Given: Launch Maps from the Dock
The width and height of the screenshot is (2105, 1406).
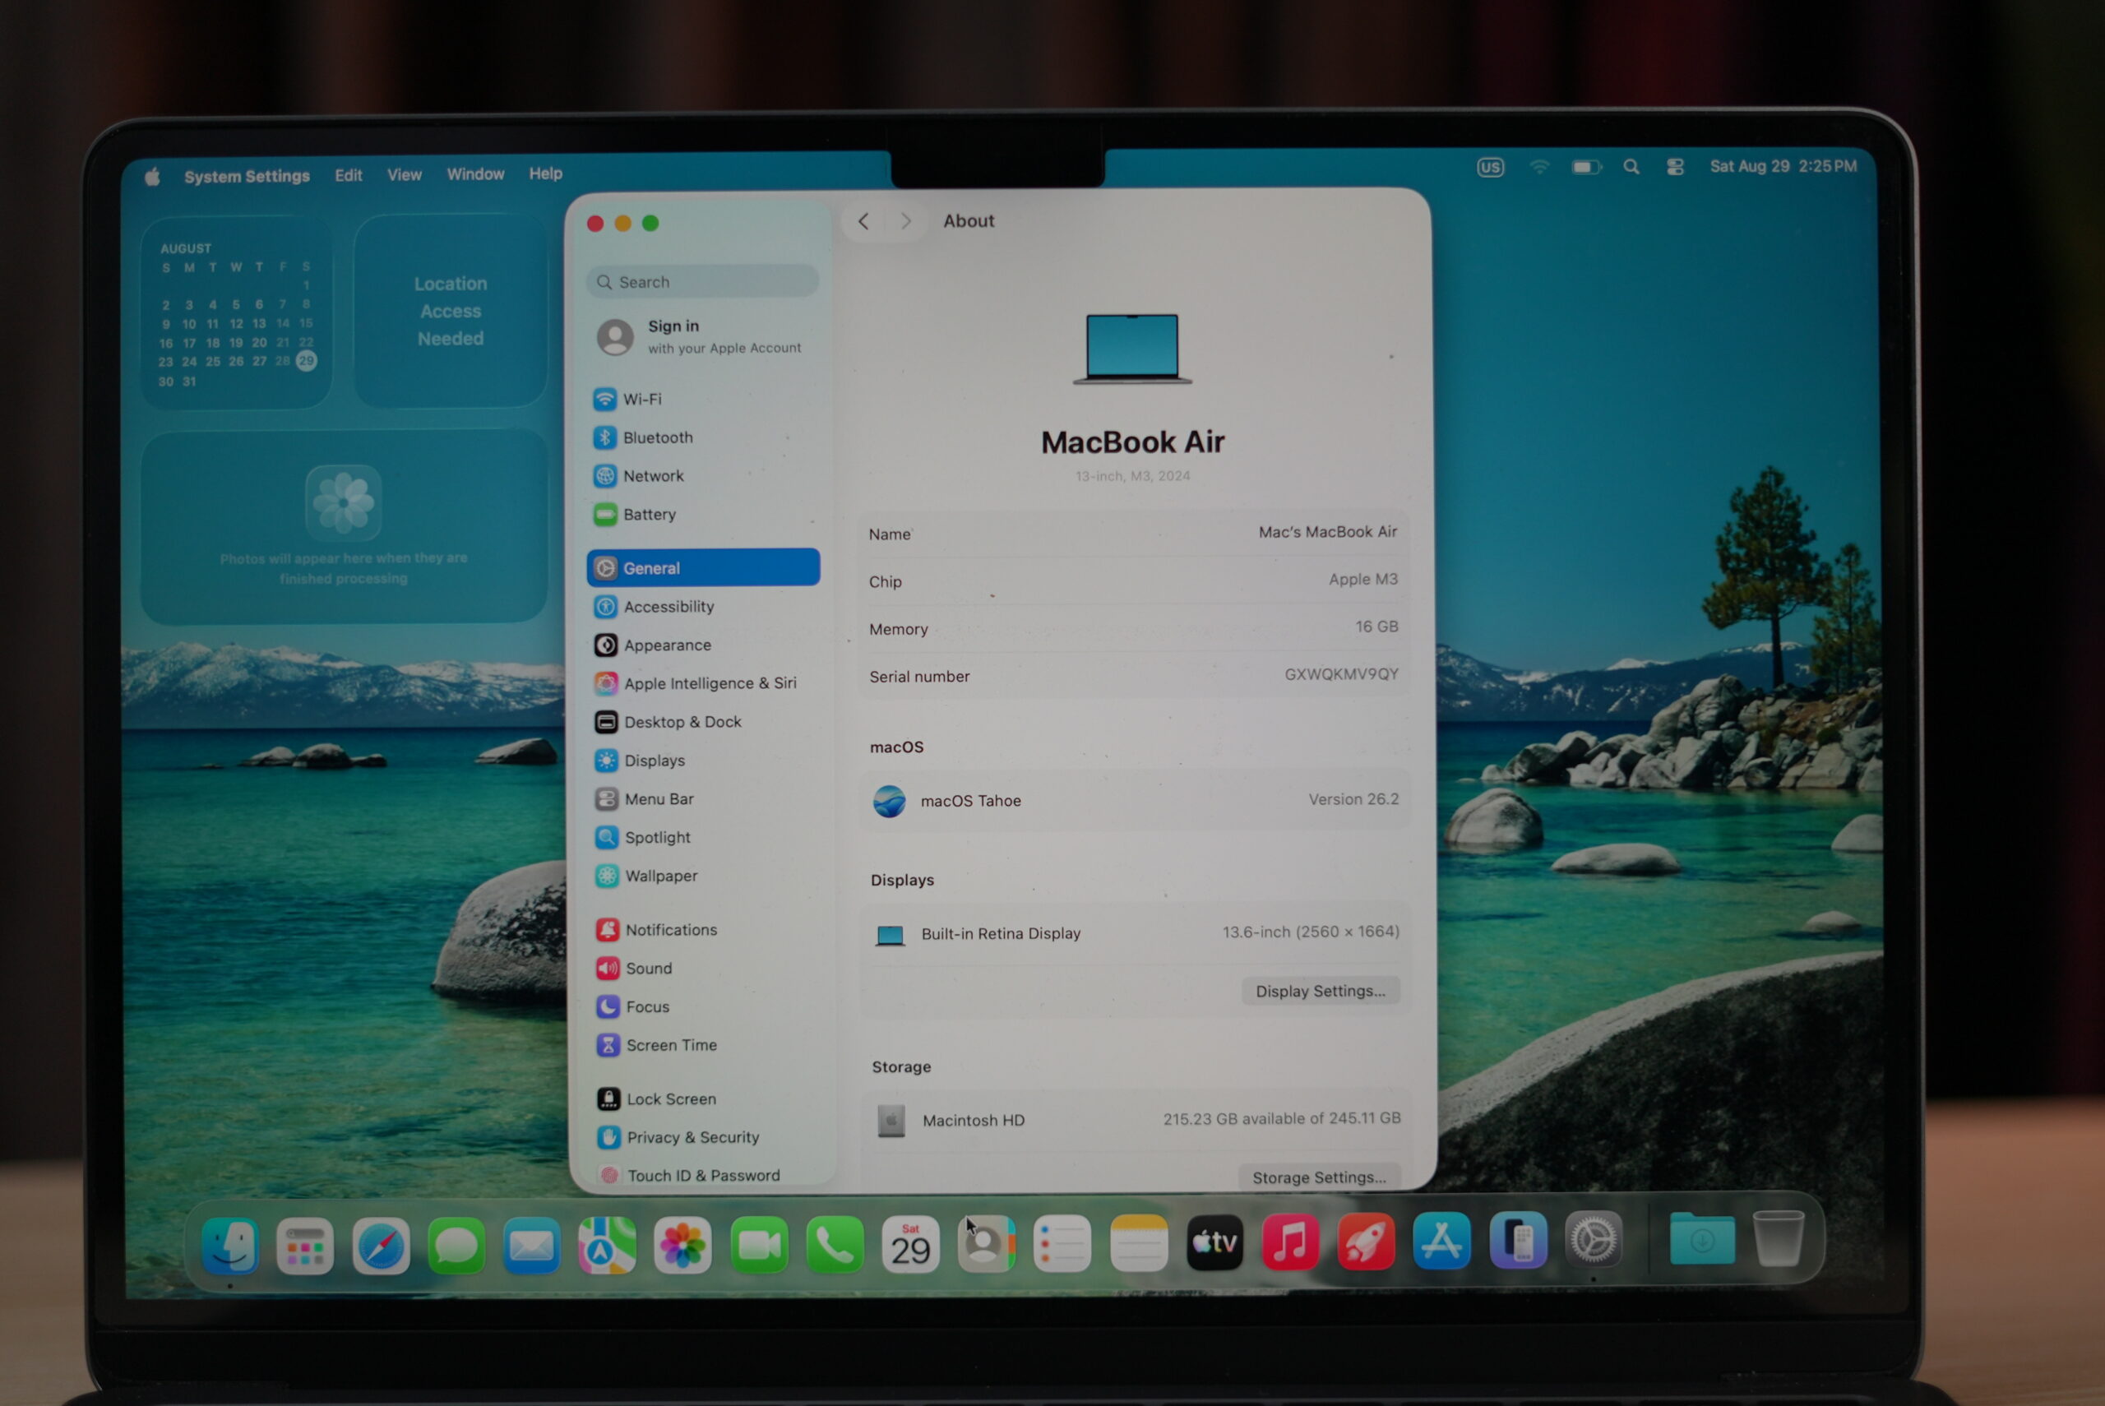Looking at the screenshot, I should pos(607,1246).
